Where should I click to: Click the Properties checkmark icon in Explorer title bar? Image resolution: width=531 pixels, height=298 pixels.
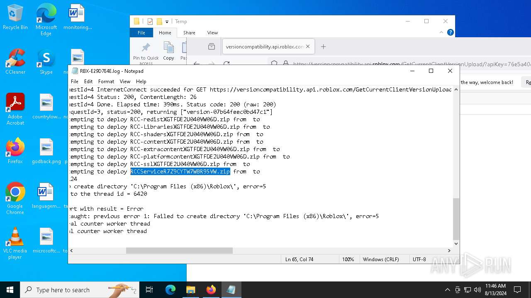(x=150, y=22)
